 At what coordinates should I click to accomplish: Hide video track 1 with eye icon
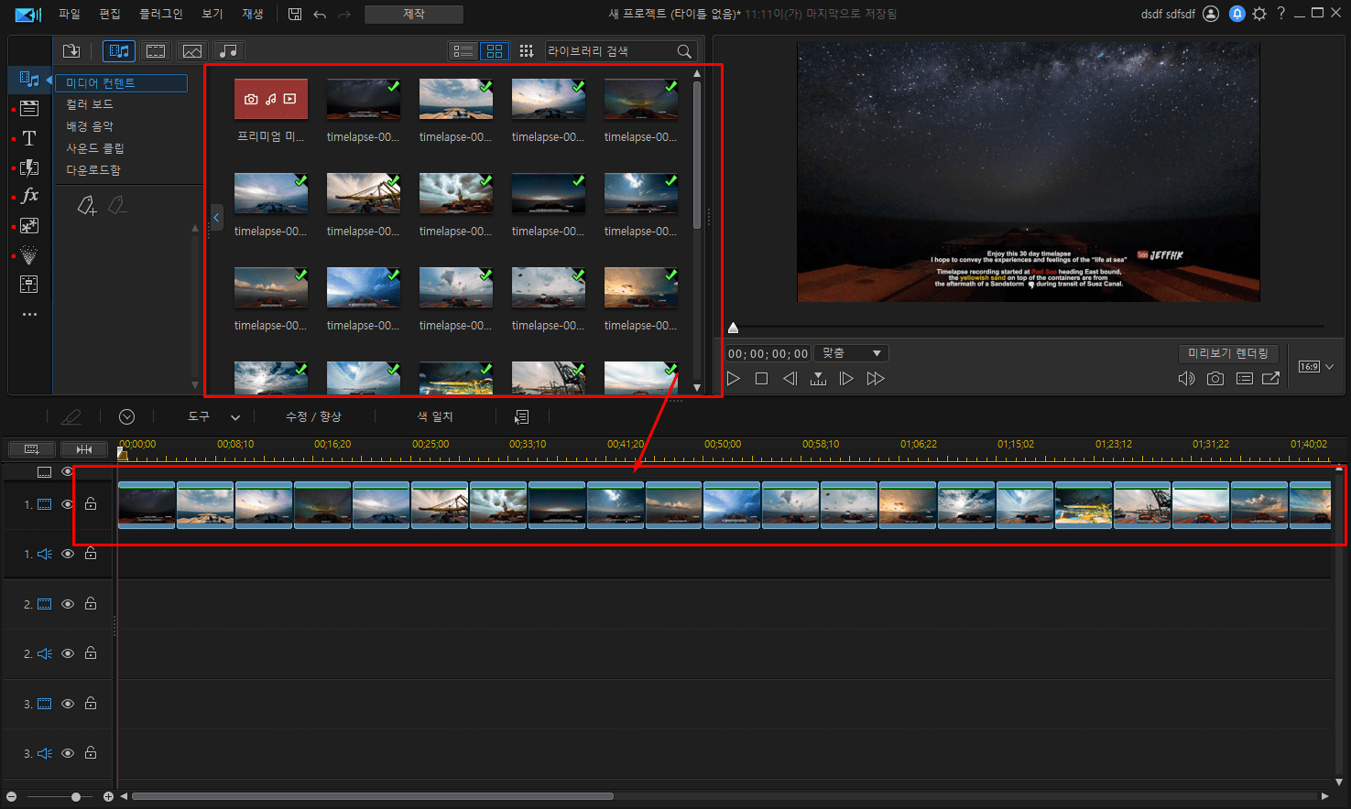click(68, 504)
